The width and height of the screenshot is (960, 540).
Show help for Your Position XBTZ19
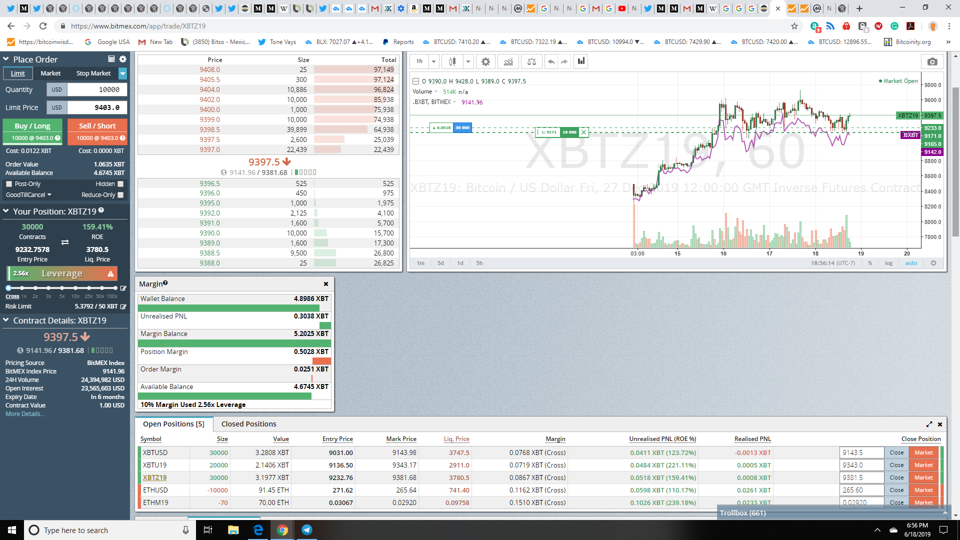[x=101, y=210]
